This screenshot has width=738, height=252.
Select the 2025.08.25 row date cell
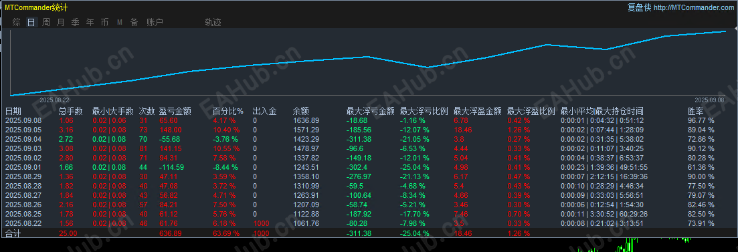click(23, 214)
